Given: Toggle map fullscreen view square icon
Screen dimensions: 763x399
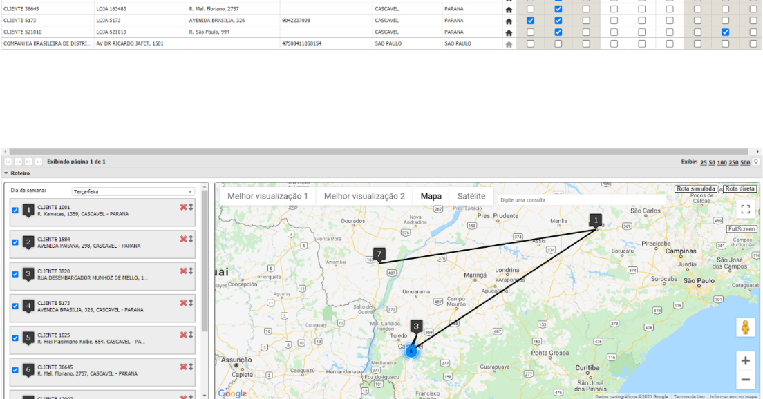Looking at the screenshot, I should pyautogui.click(x=746, y=209).
